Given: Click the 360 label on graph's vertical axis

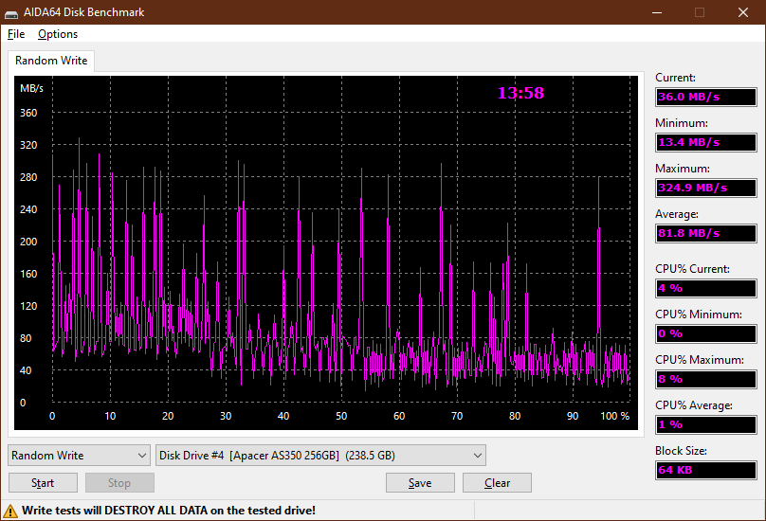Looking at the screenshot, I should coord(28,113).
